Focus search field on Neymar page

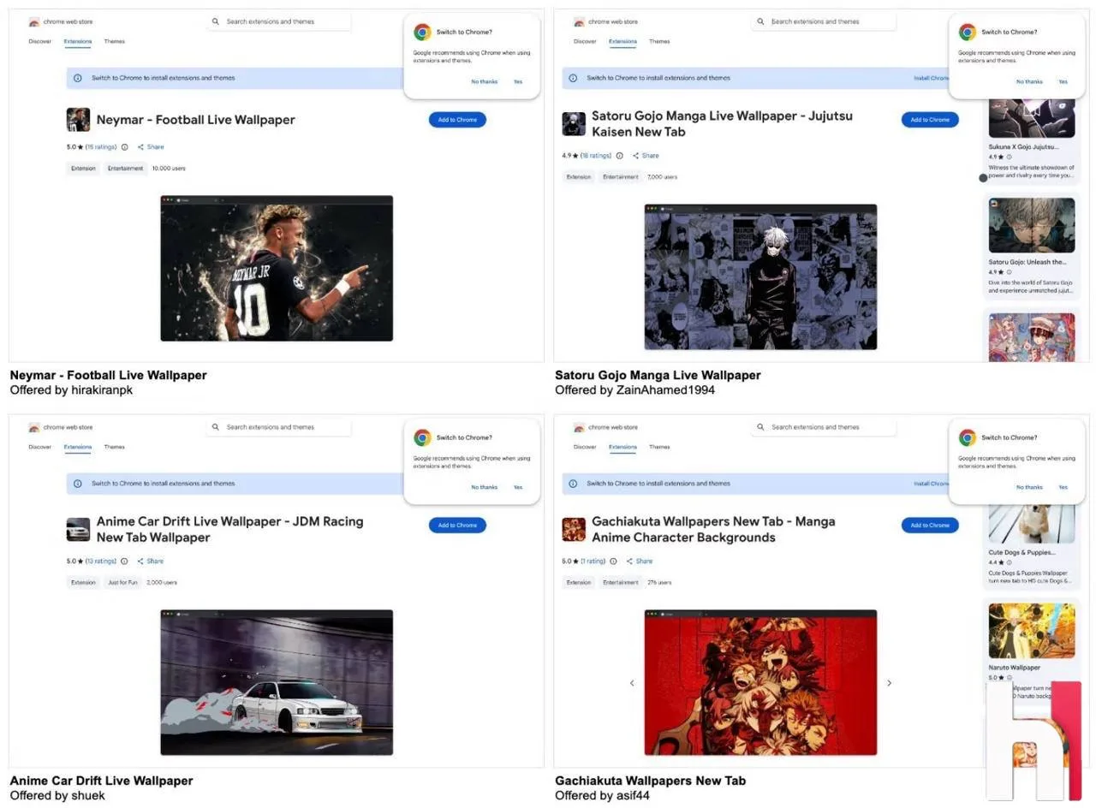pos(278,21)
